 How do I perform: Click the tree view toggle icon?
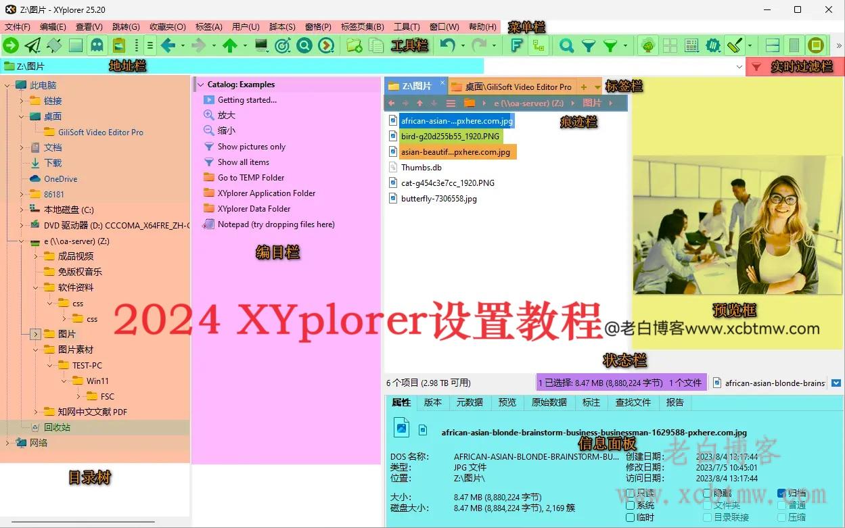click(x=648, y=45)
